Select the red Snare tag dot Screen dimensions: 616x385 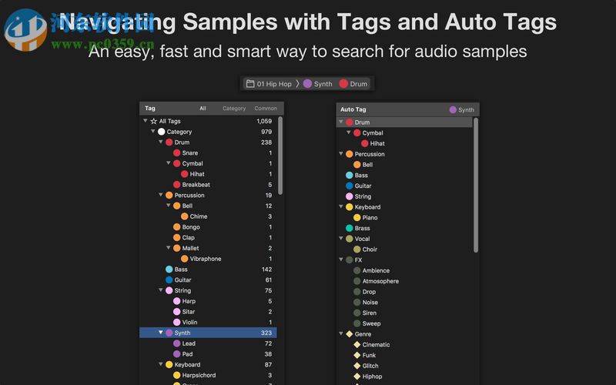(x=177, y=152)
